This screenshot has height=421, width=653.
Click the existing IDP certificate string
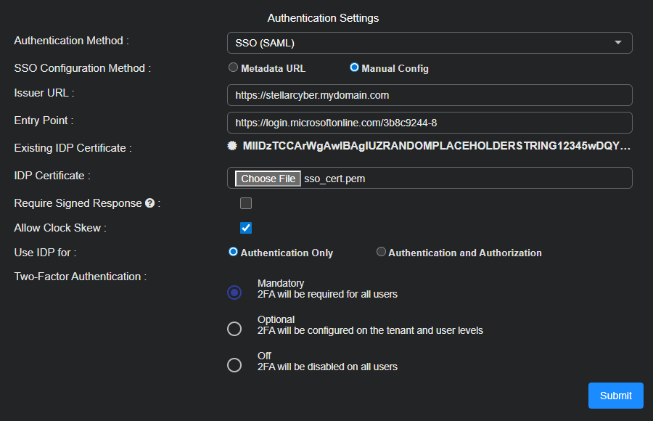tap(436, 147)
